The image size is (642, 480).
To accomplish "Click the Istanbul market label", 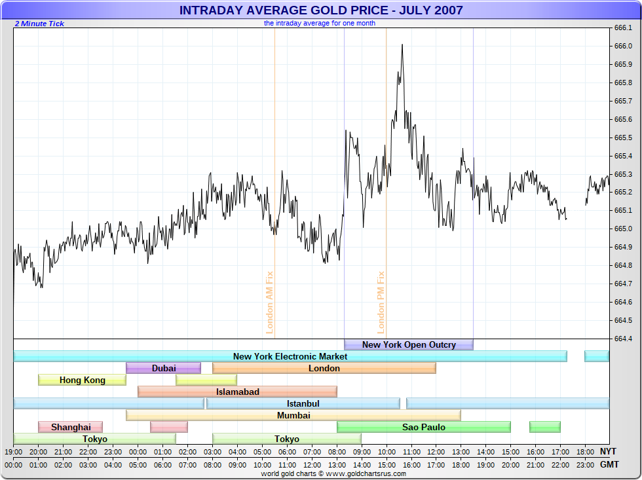I will tap(303, 403).
